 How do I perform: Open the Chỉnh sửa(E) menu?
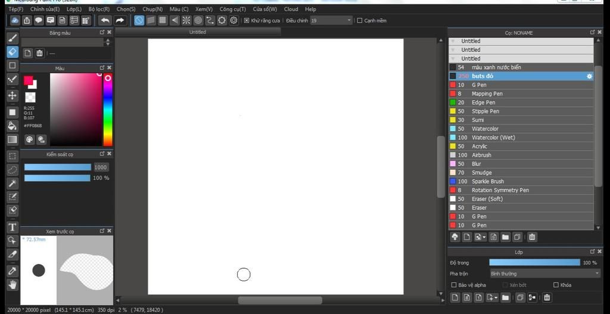pos(45,9)
